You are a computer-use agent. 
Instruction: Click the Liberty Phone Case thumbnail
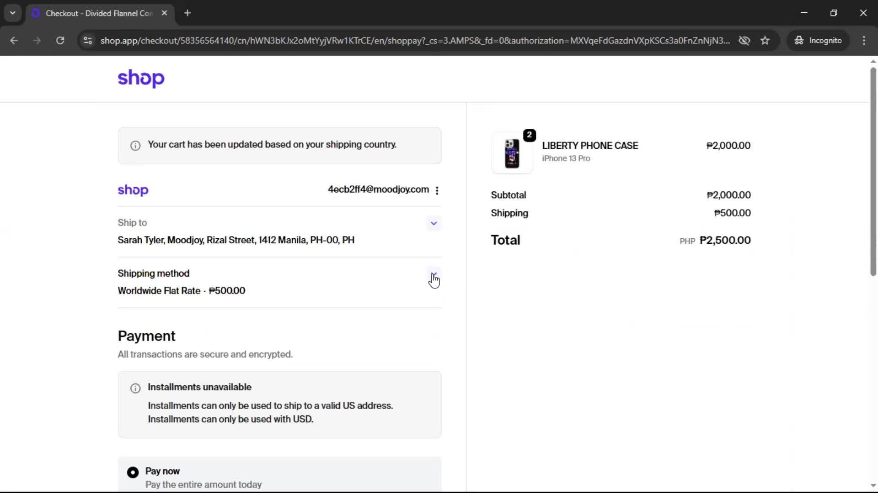(512, 153)
